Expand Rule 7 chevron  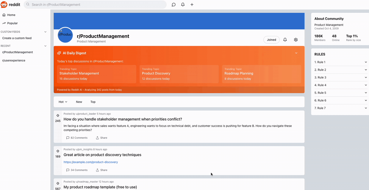pyautogui.click(x=366, y=108)
